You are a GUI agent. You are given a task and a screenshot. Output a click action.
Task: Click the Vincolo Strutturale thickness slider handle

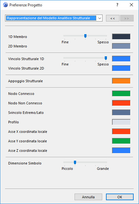[106, 58]
